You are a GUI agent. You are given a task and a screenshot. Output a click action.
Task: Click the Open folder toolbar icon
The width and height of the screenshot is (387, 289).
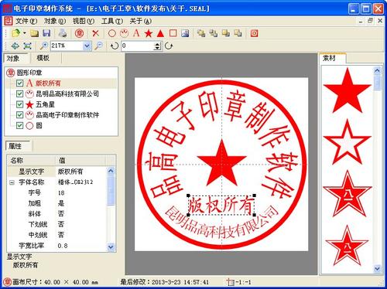pyautogui.click(x=34, y=33)
